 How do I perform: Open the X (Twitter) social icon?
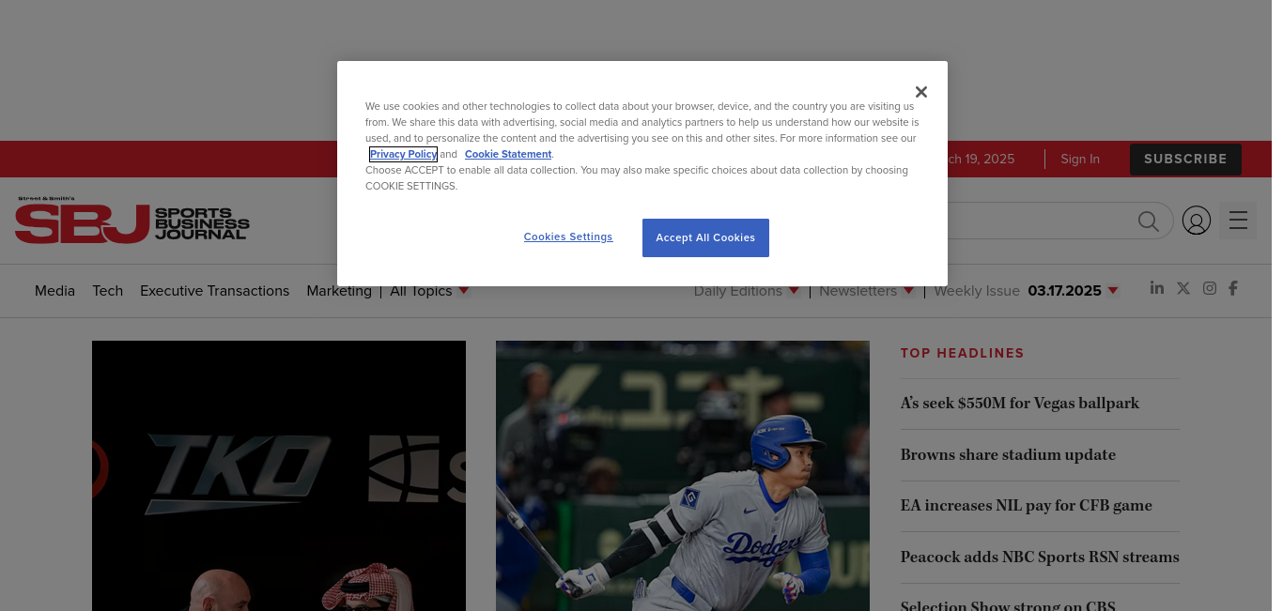pyautogui.click(x=1183, y=288)
